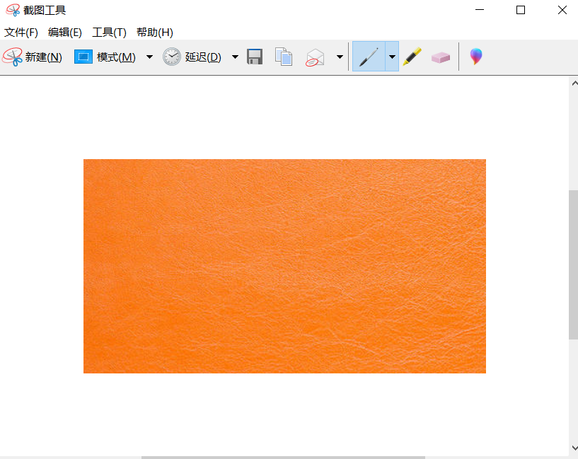Open the pen color dropdown arrow
This screenshot has height=459, width=578.
[391, 56]
